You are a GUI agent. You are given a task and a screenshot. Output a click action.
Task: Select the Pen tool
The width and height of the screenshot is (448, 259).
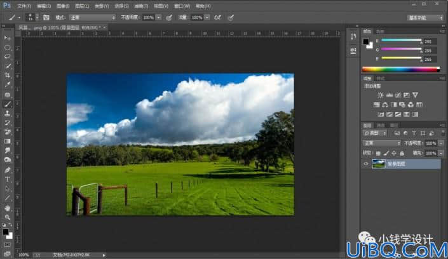(x=8, y=170)
